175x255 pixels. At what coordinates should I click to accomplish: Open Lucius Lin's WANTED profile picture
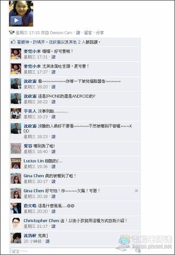tap(16, 163)
